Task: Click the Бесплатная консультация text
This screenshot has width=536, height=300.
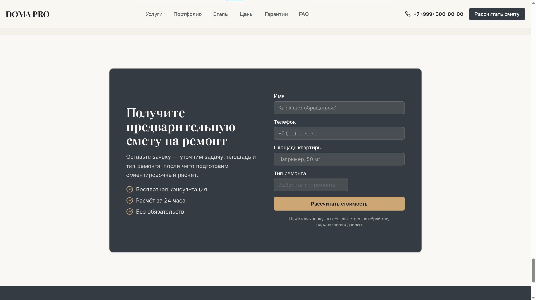Action: click(x=171, y=189)
